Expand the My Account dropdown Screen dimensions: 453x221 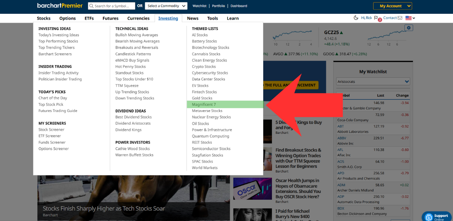392,6
